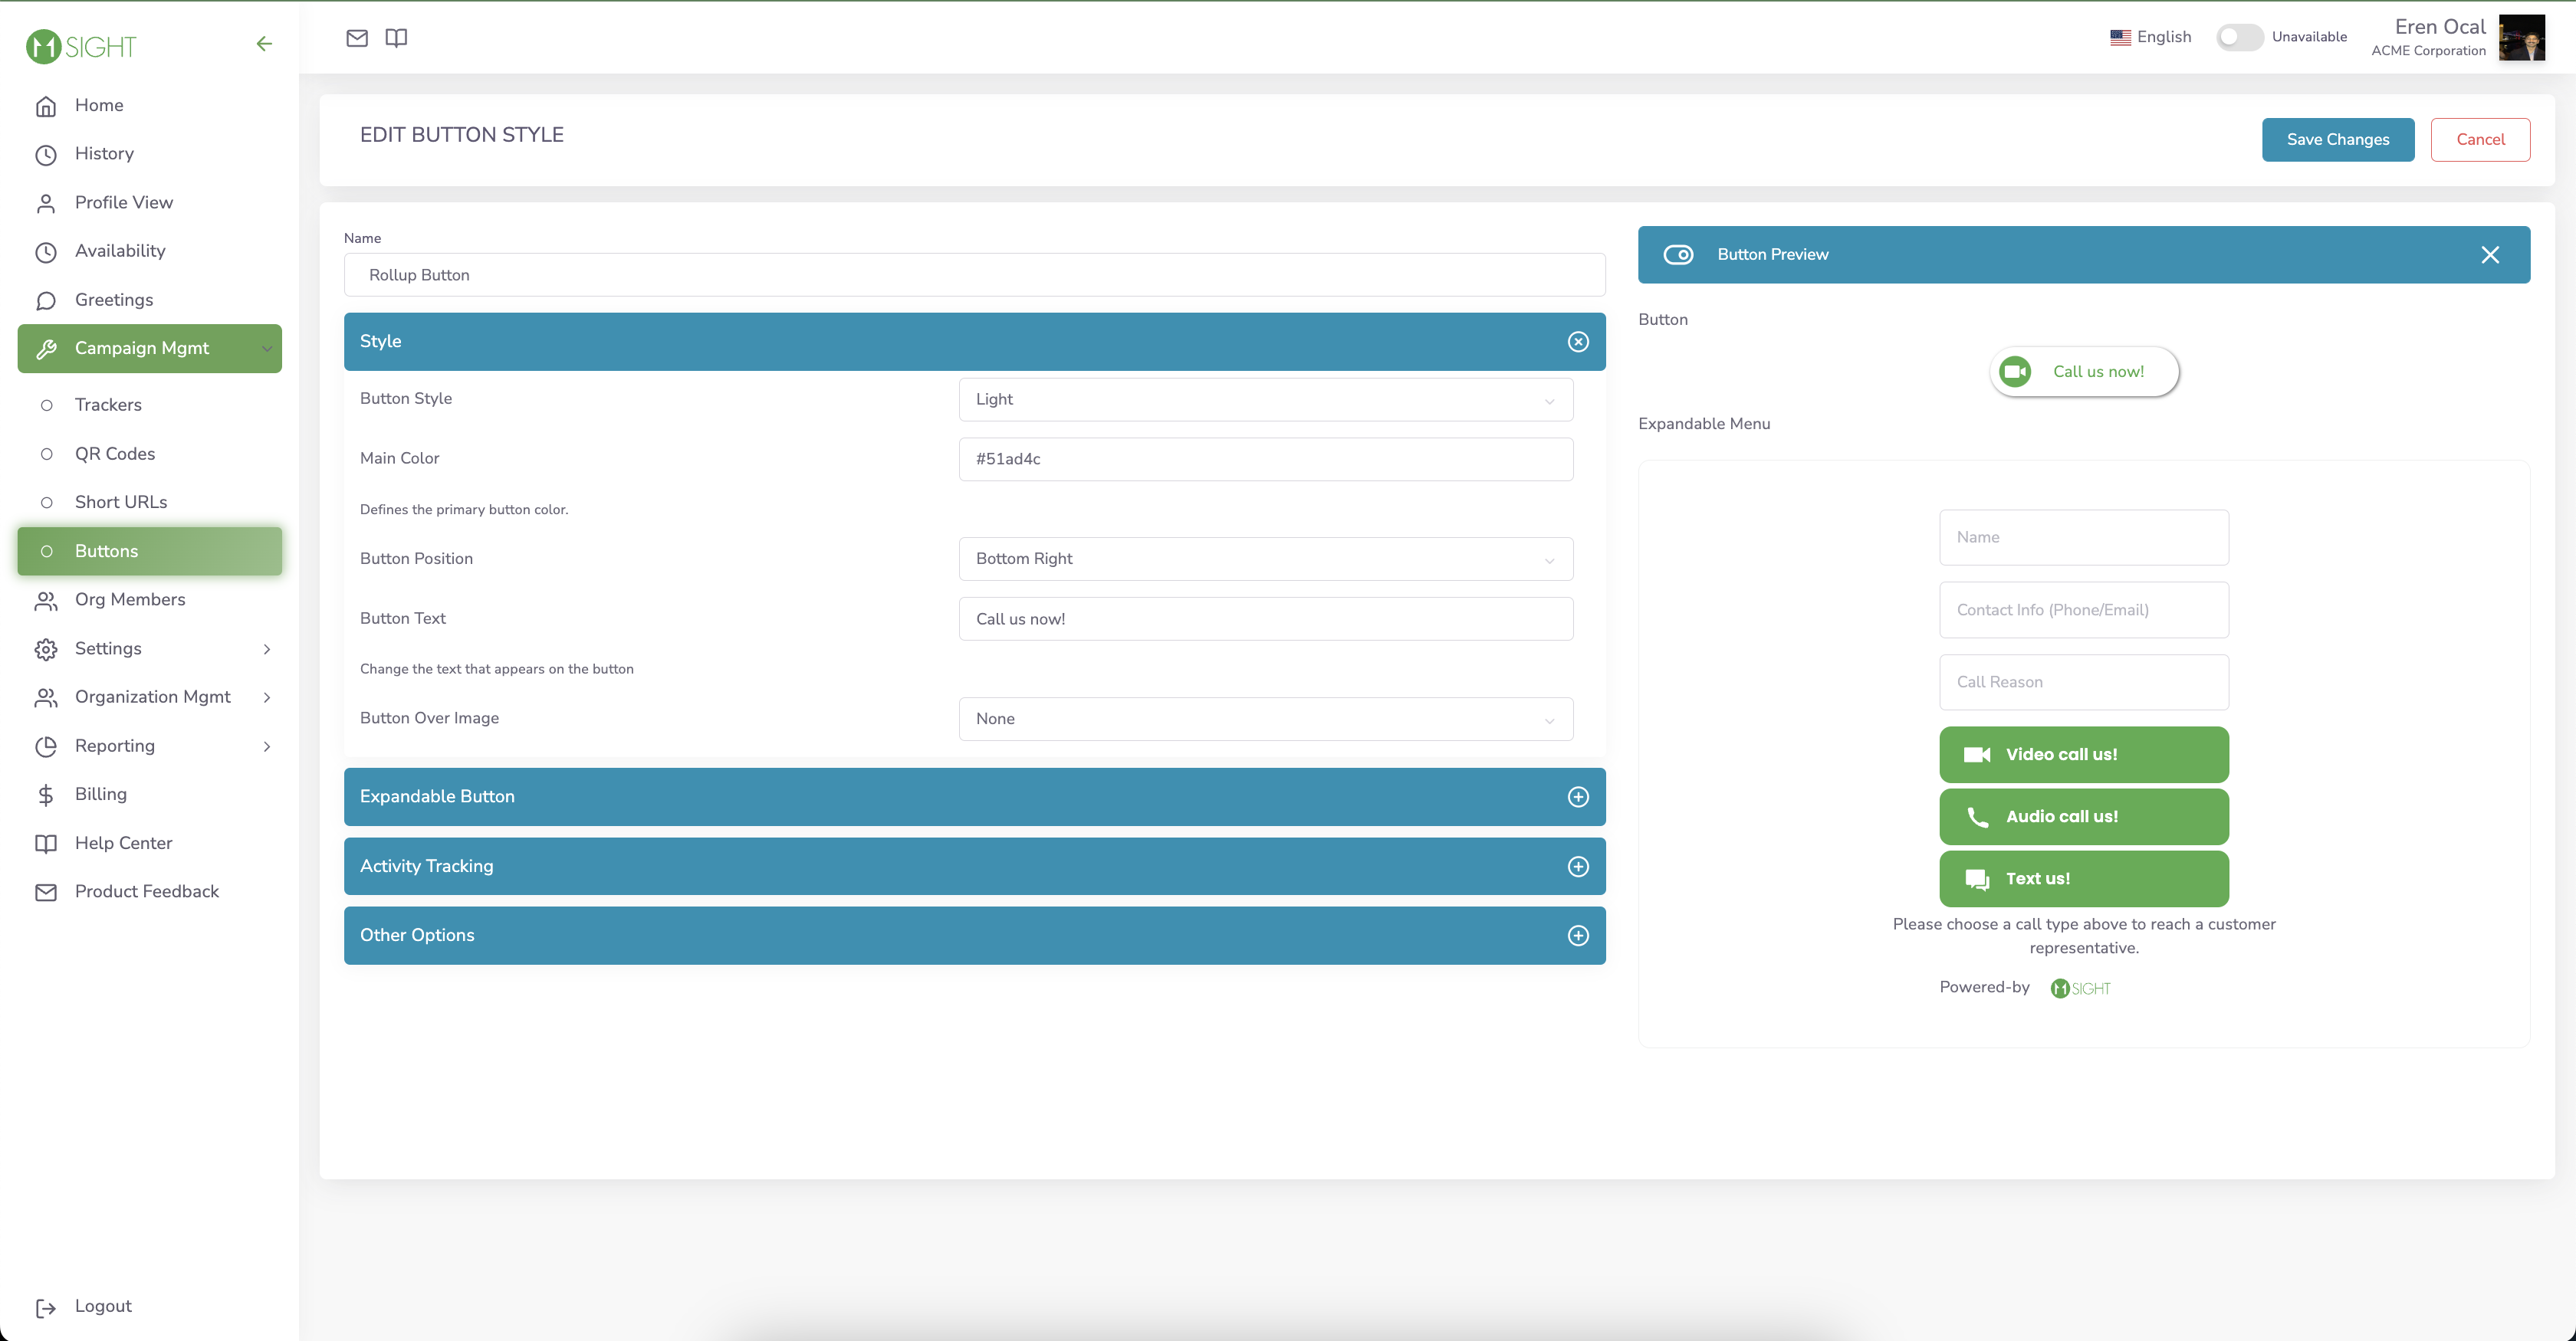Image resolution: width=2576 pixels, height=1341 pixels.
Task: Open the Short URLs menu item
Action: pyautogui.click(x=150, y=502)
